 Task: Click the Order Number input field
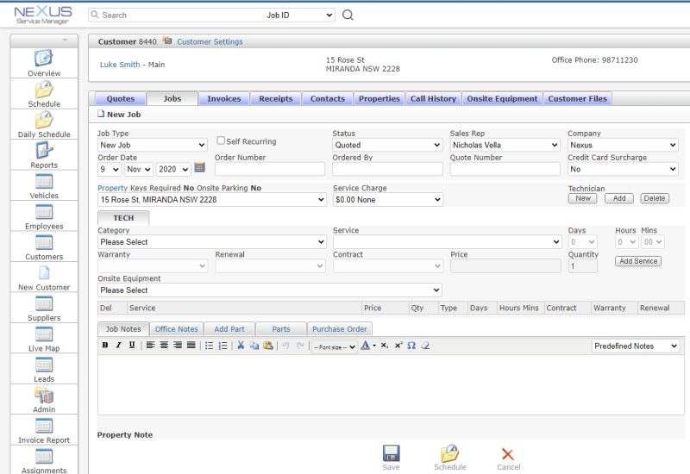coord(270,169)
